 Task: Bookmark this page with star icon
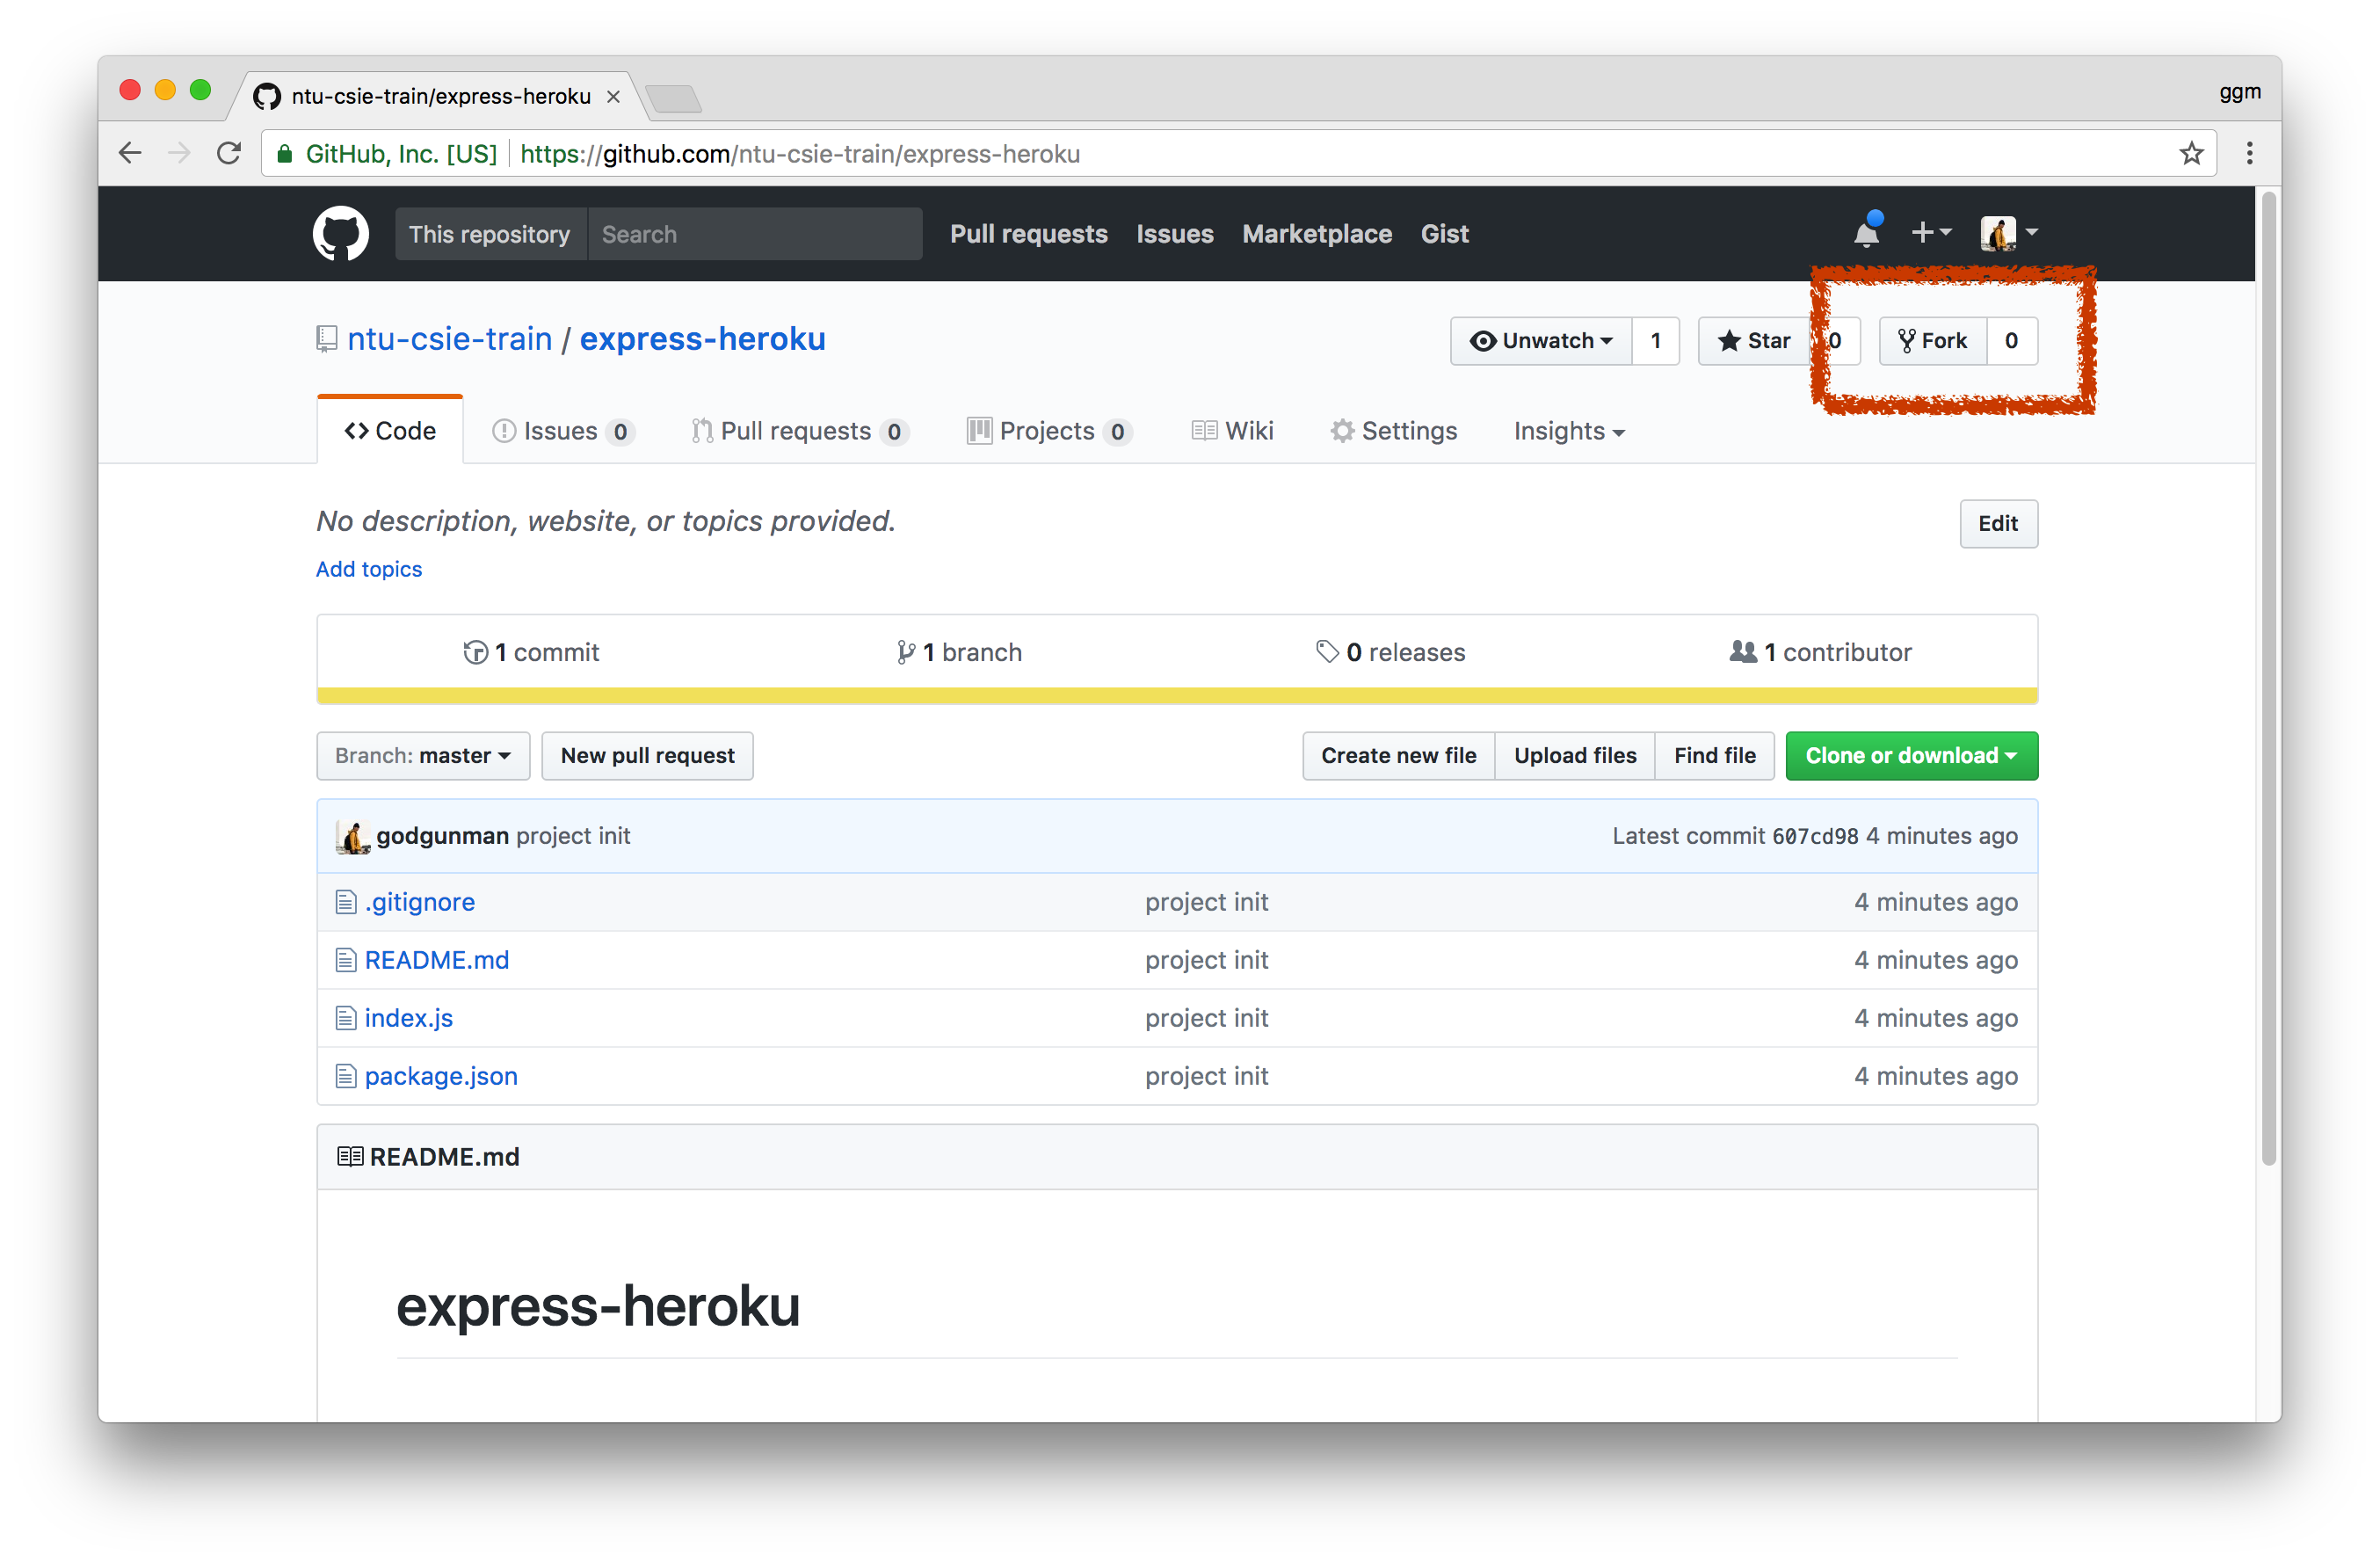tap(2191, 153)
